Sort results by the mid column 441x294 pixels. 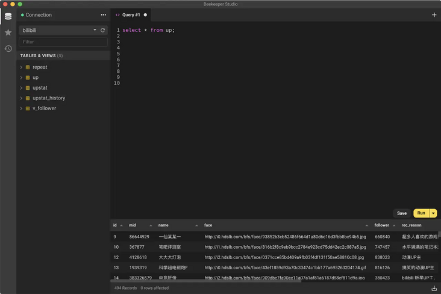point(133,225)
